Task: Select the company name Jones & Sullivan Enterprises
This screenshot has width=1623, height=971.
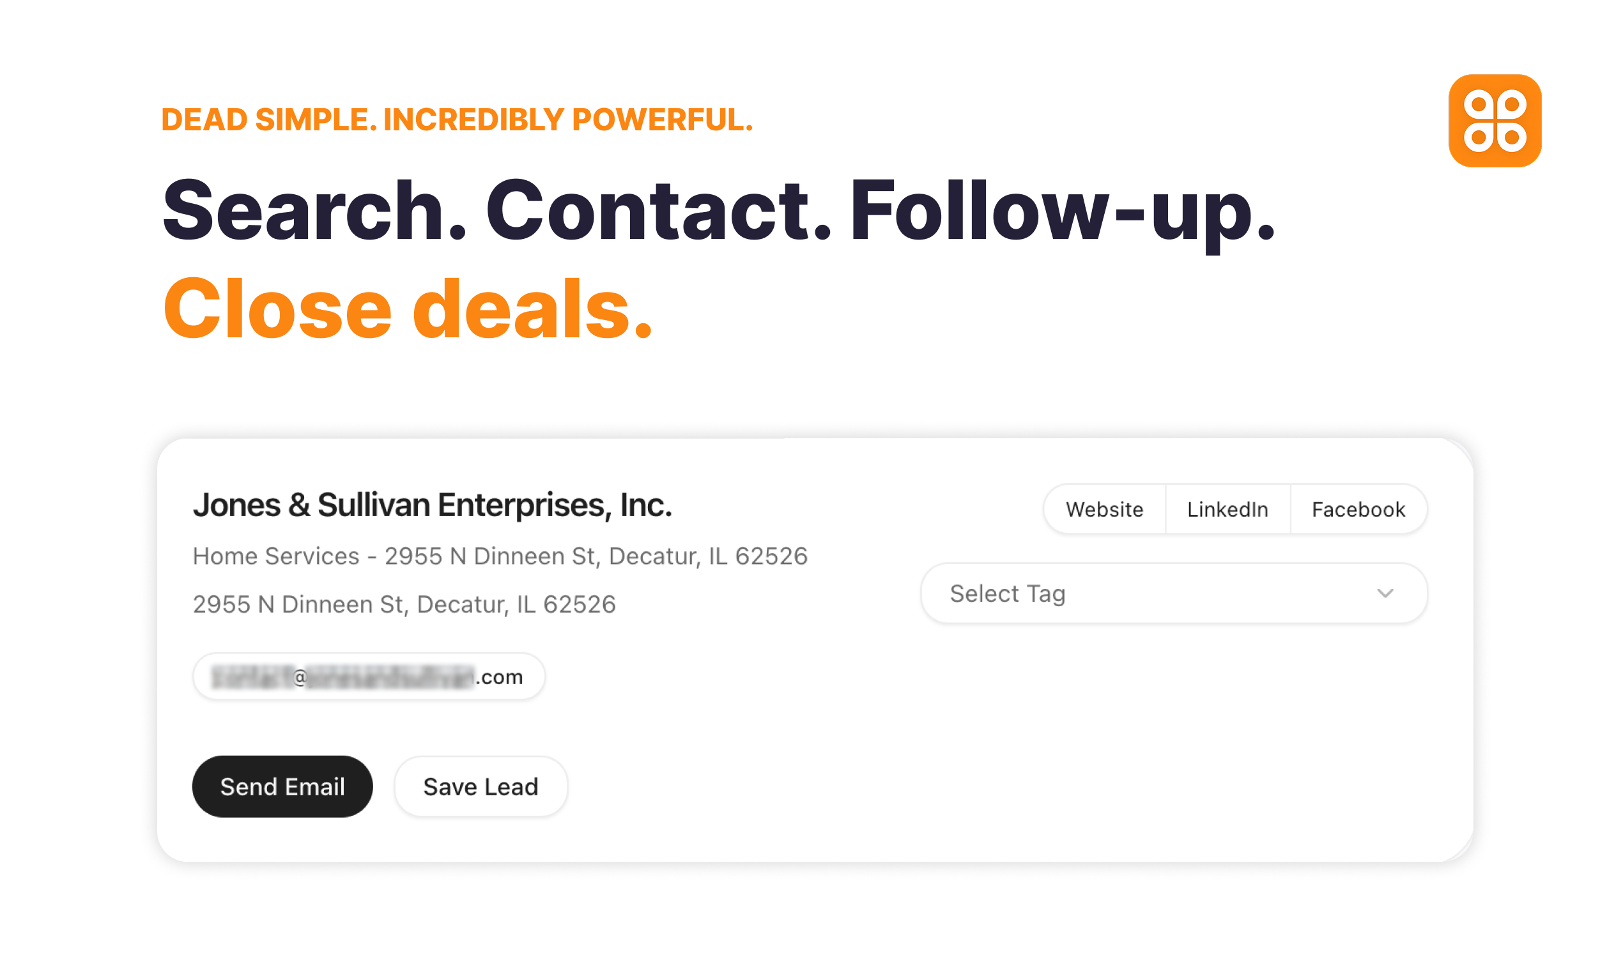Action: tap(432, 505)
